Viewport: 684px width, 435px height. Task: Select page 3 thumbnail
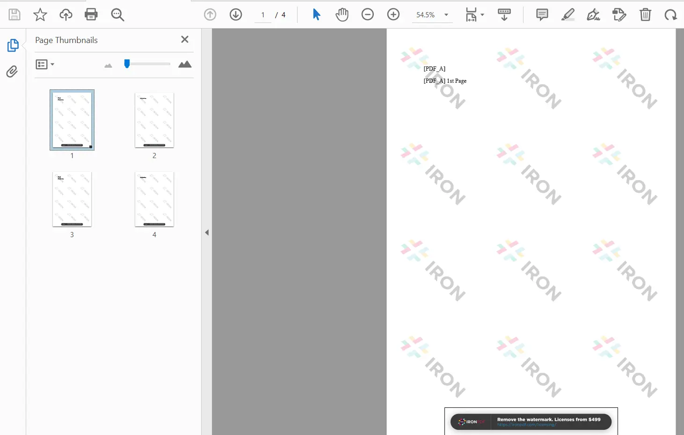click(x=72, y=199)
